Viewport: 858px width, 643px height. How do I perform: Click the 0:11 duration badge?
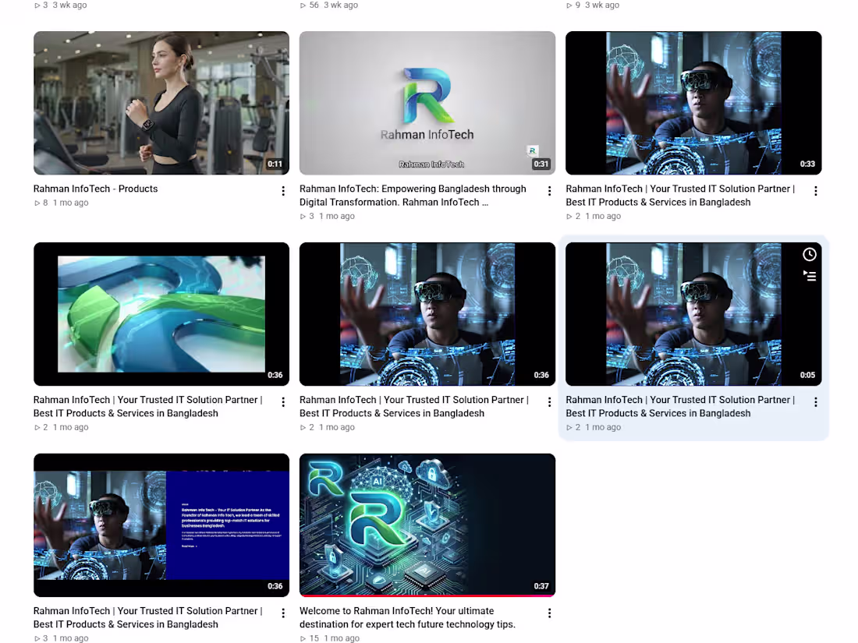click(x=275, y=164)
